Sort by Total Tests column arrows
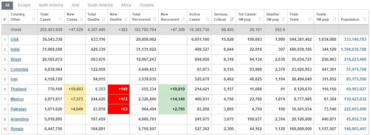 point(310,19)
